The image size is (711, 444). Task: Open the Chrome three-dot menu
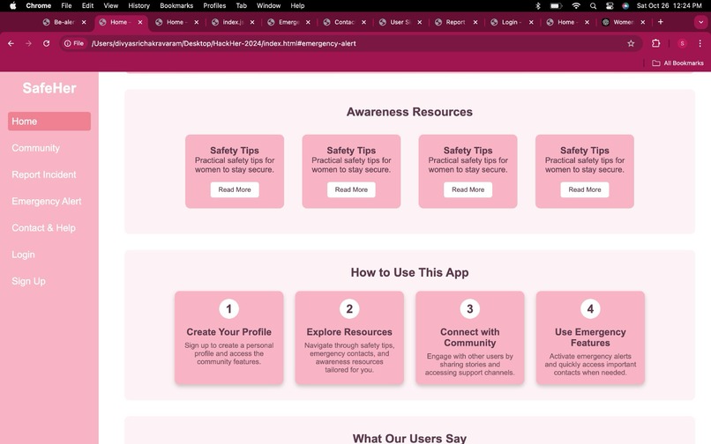click(x=700, y=43)
